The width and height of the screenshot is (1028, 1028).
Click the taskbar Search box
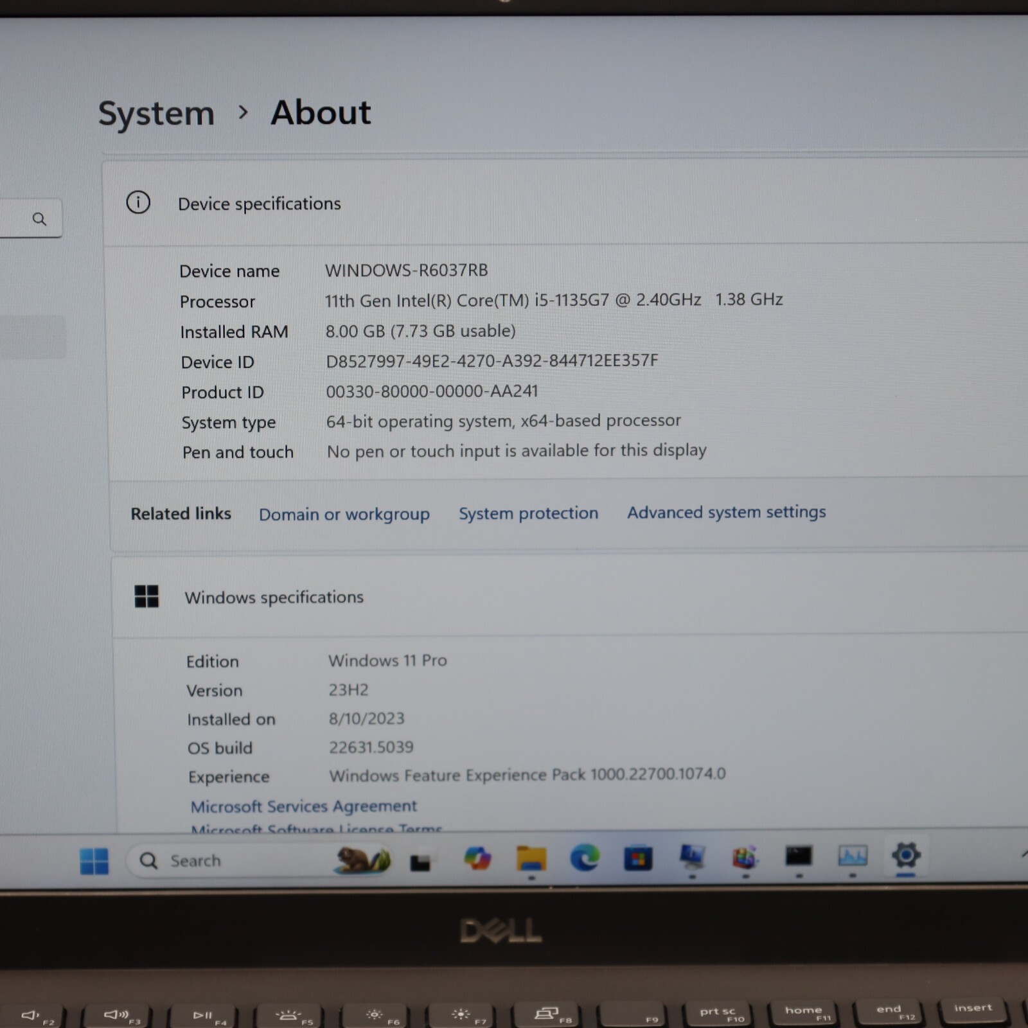coord(260,860)
